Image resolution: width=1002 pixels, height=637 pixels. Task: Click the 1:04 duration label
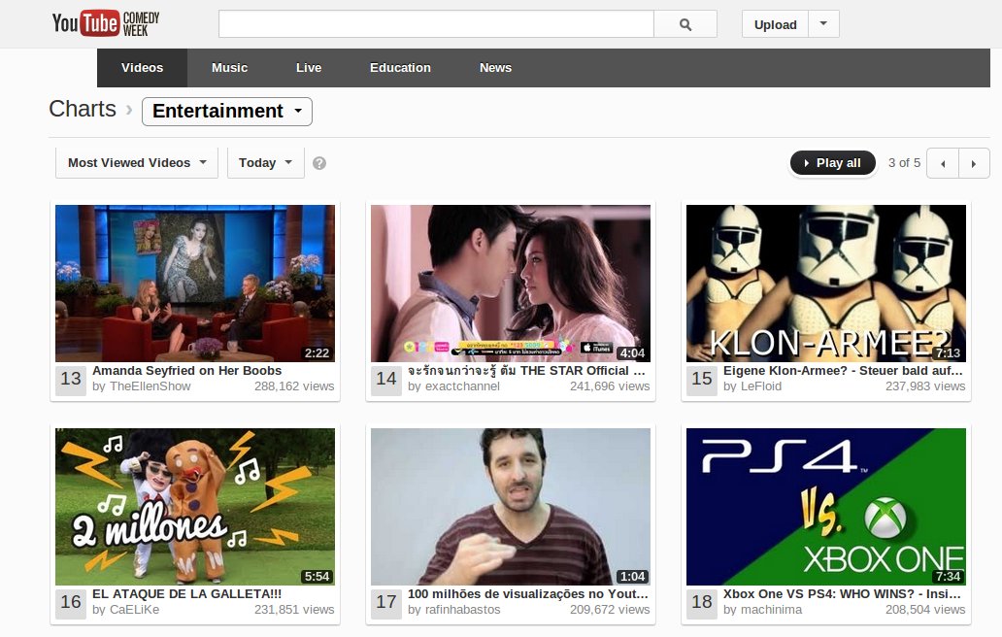tap(633, 577)
